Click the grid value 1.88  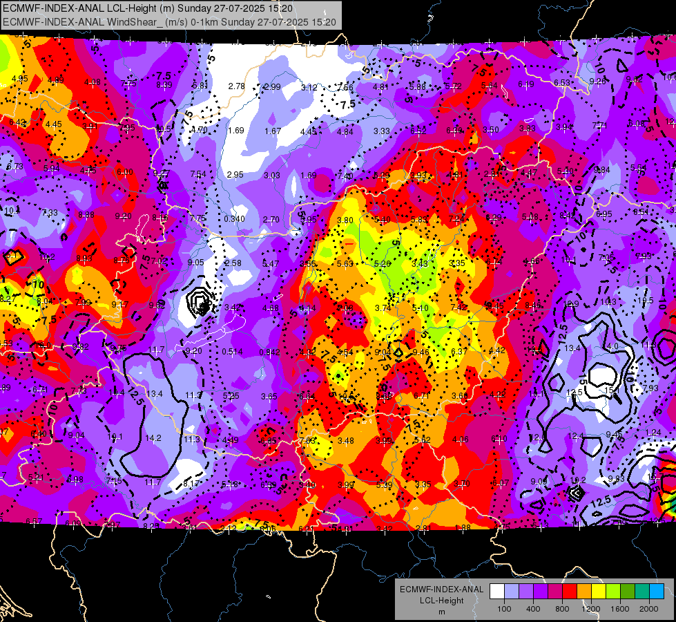pyautogui.click(x=463, y=527)
